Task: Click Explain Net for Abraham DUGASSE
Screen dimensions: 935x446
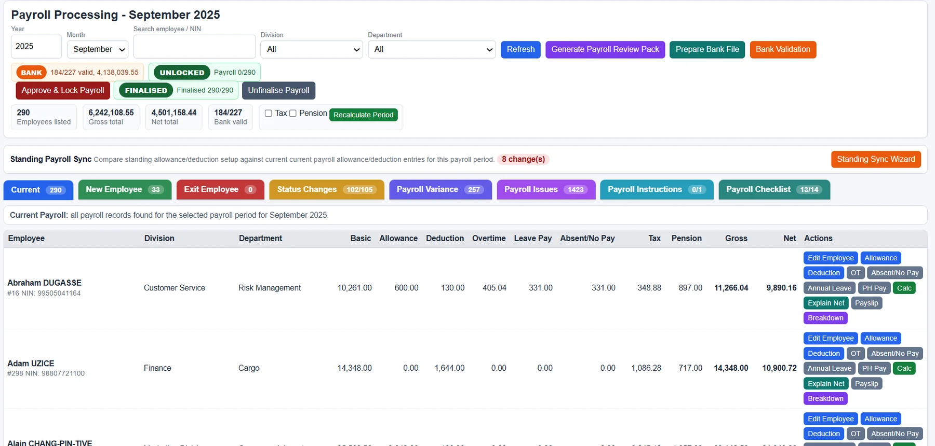Action: click(826, 303)
